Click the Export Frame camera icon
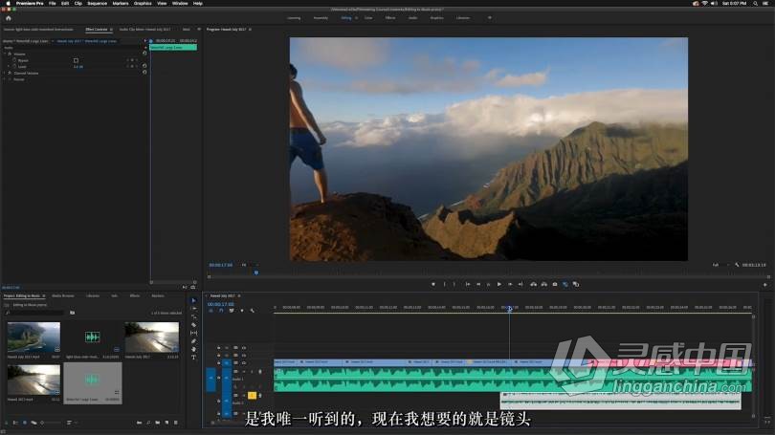This screenshot has width=775, height=435. [555, 284]
